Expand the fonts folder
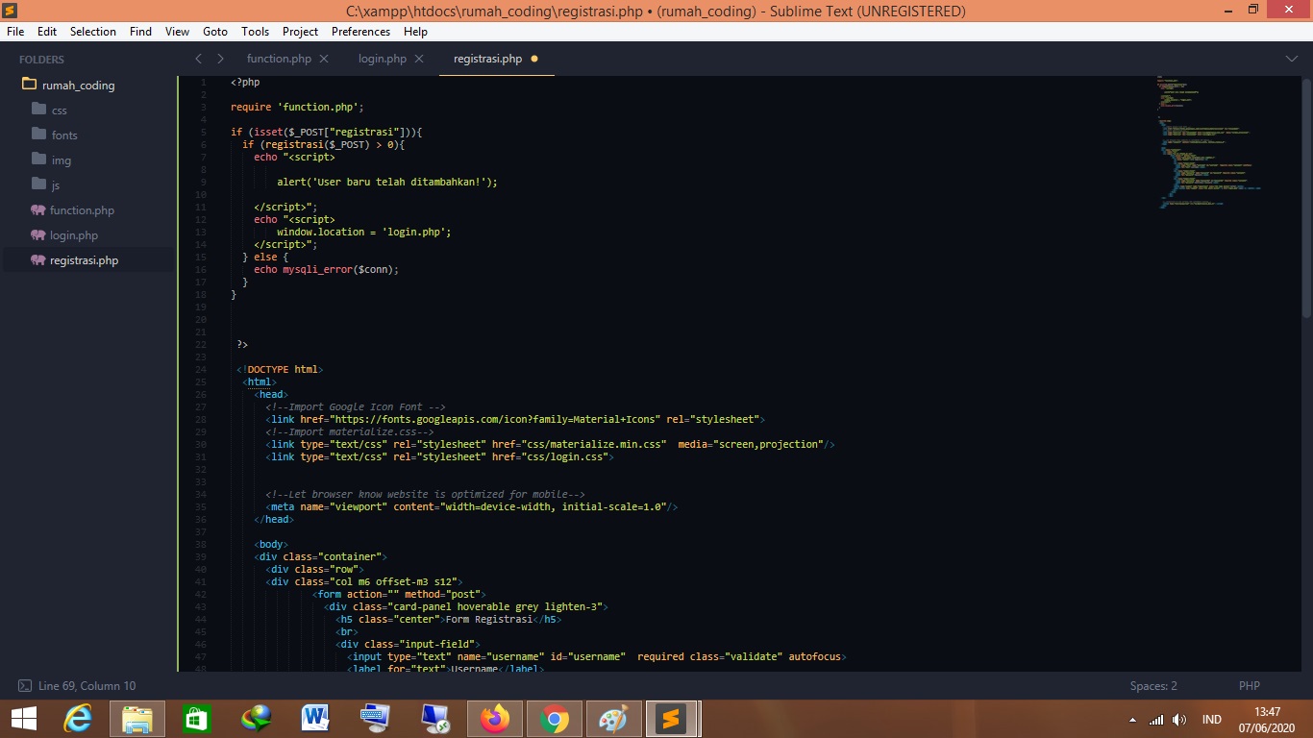Screen dimensions: 1313x738 click(64, 135)
